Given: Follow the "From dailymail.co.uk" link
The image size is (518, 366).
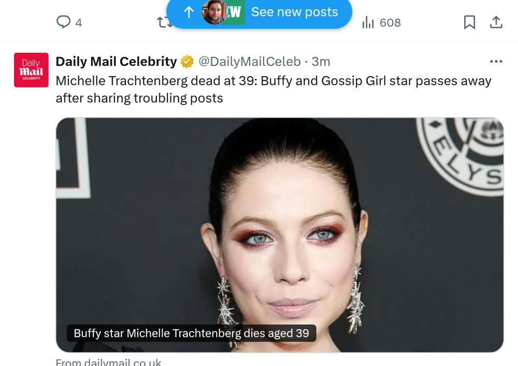Looking at the screenshot, I should tap(108, 362).
